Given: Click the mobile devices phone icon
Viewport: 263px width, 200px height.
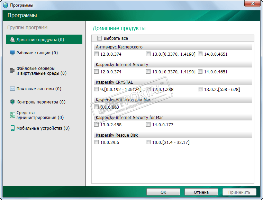Looking at the screenshot, I should pos(12,128).
